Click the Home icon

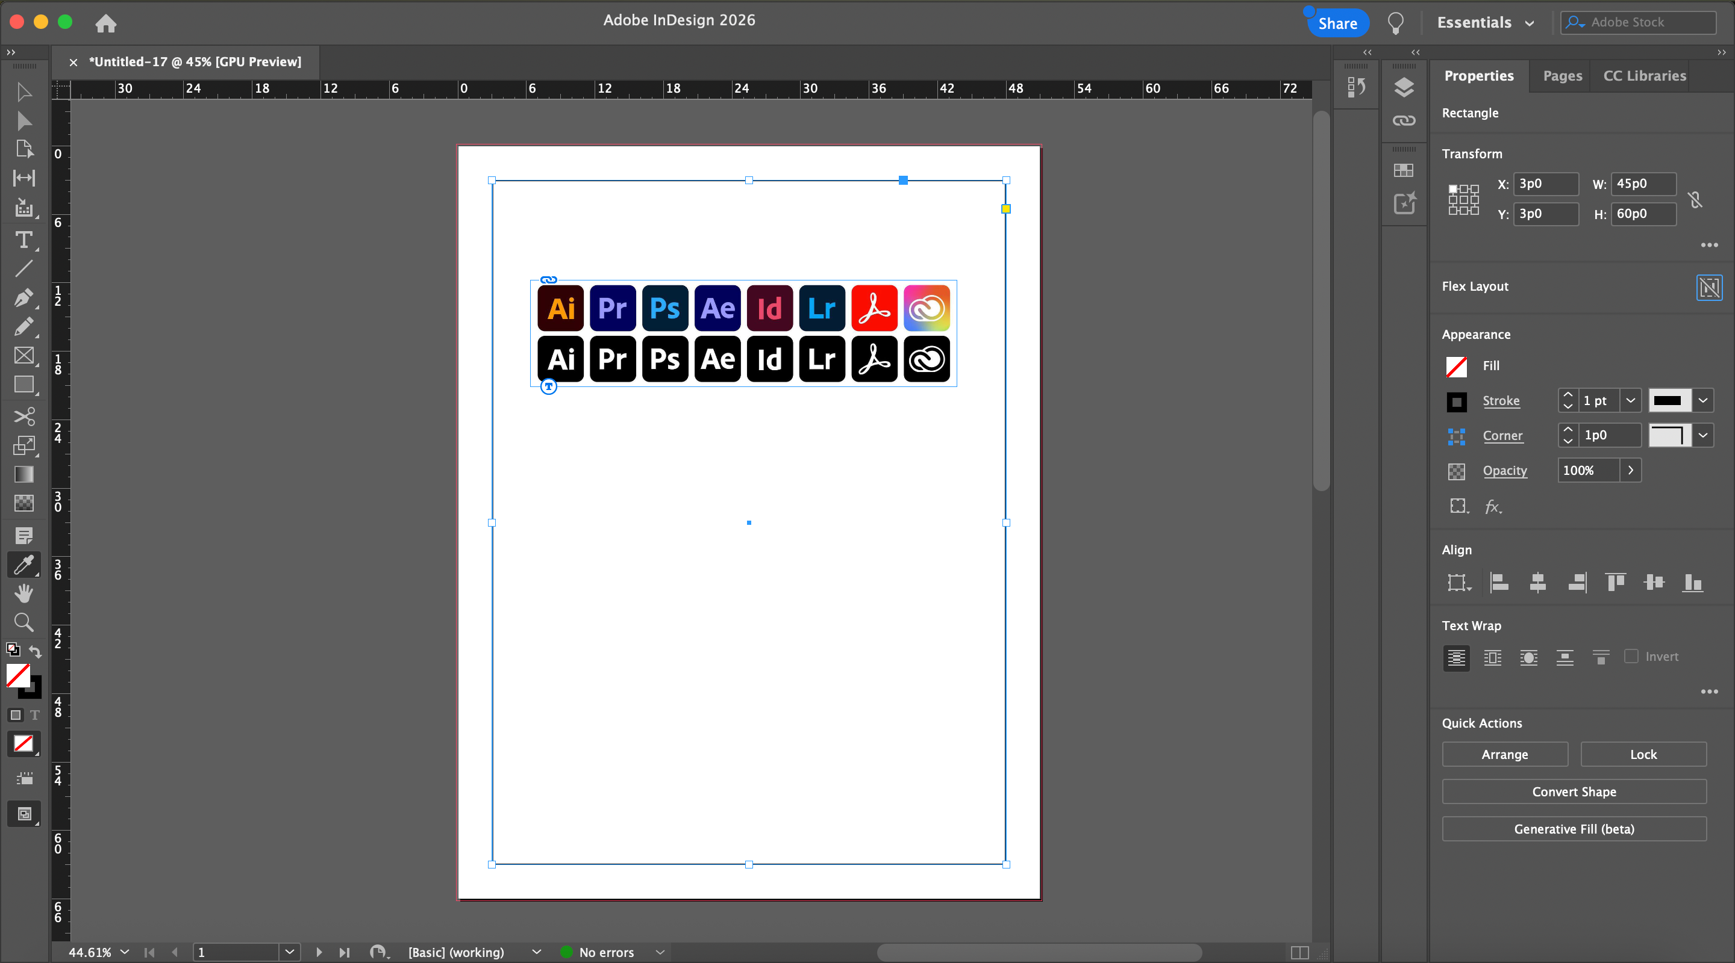[106, 23]
